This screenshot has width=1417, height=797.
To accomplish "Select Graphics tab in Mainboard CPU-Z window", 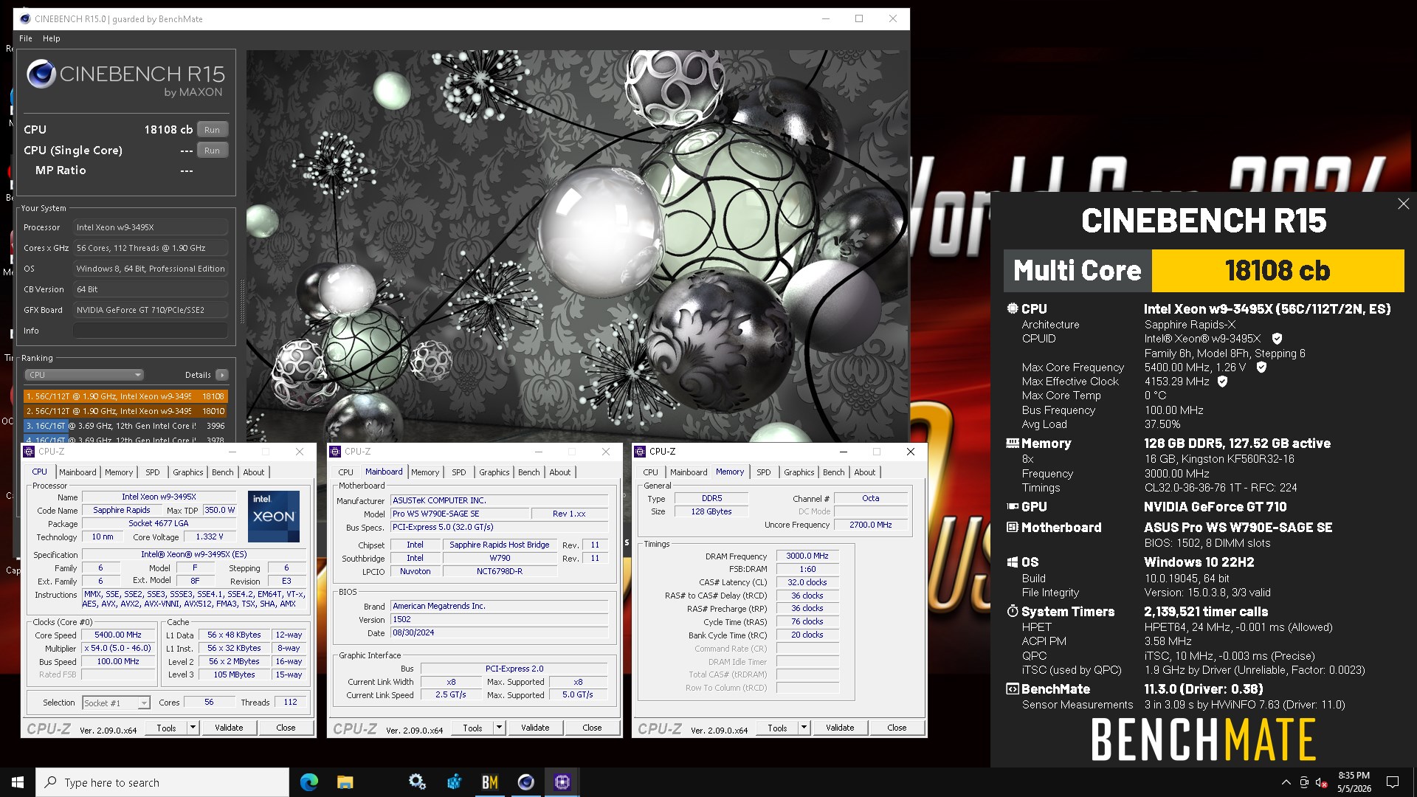I will 494,472.
